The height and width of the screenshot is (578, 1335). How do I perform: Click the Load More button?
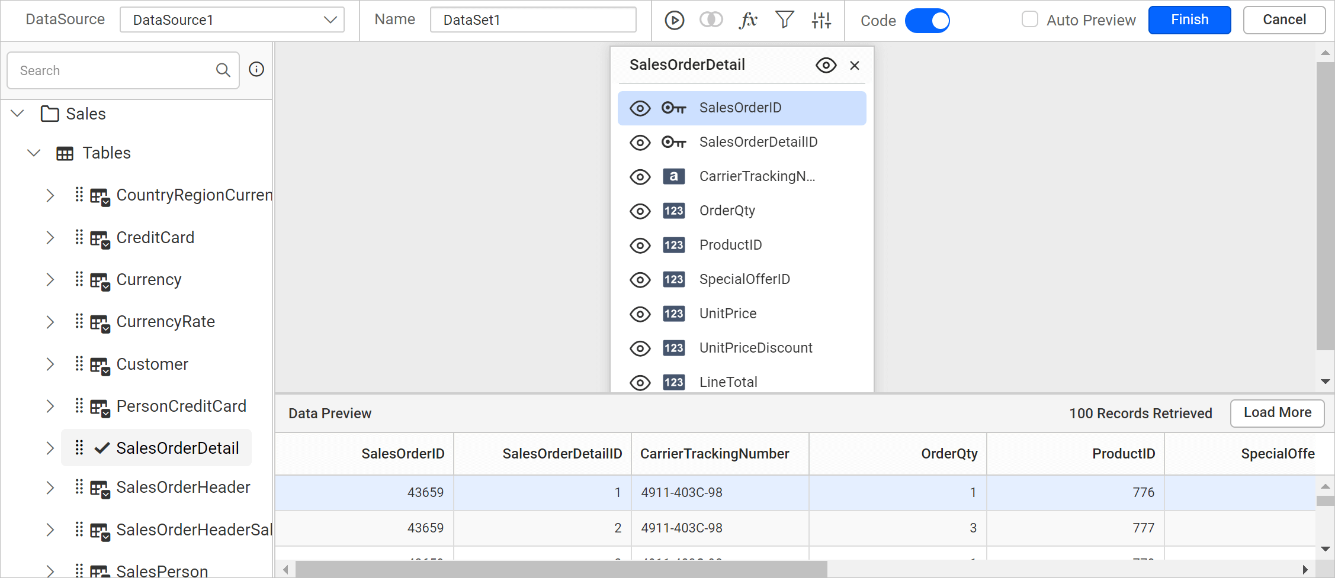(x=1277, y=412)
